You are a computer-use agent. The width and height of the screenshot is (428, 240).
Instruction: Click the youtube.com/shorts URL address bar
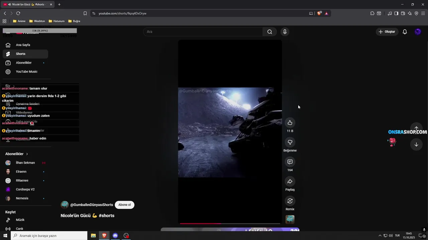(122, 13)
